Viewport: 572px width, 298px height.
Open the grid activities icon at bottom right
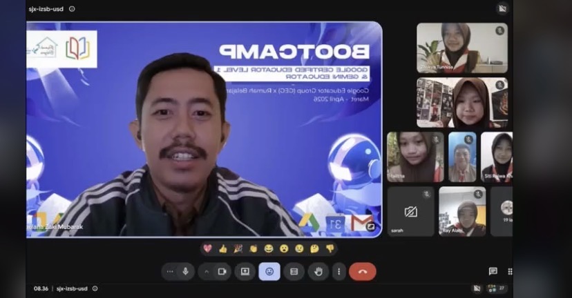pos(510,271)
